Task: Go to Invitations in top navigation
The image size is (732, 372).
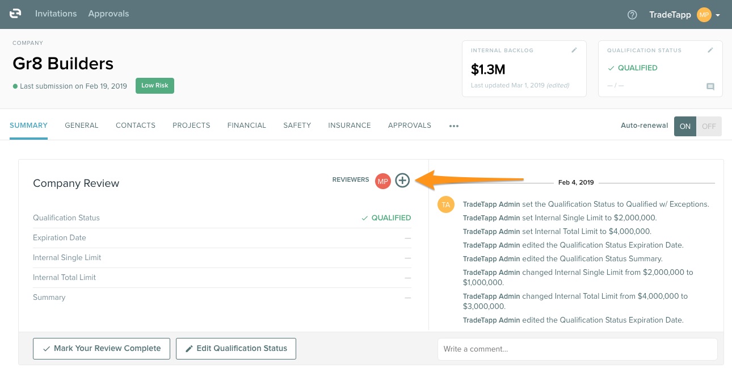Action: (56, 14)
